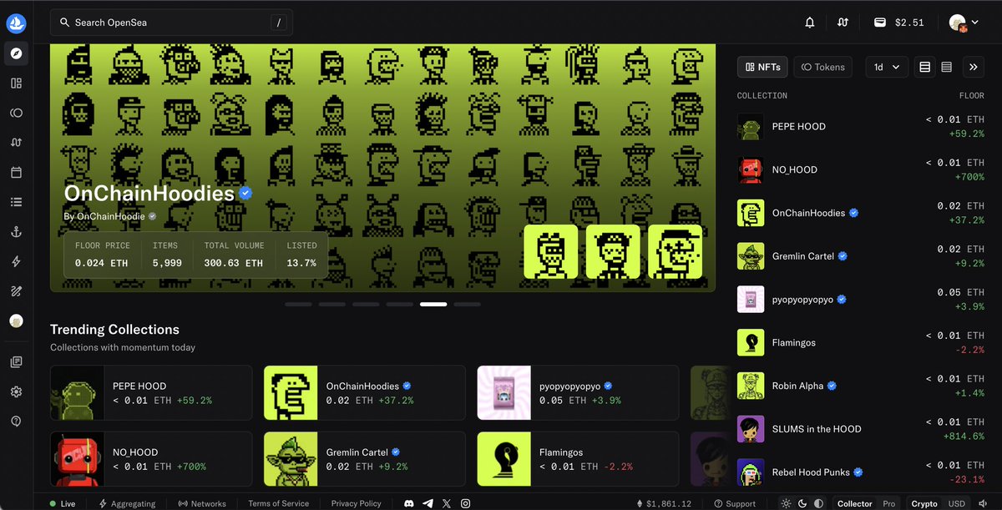The image size is (1002, 510).
Task: Select SLUMS in the HOOD in the right list
Action: [861, 429]
